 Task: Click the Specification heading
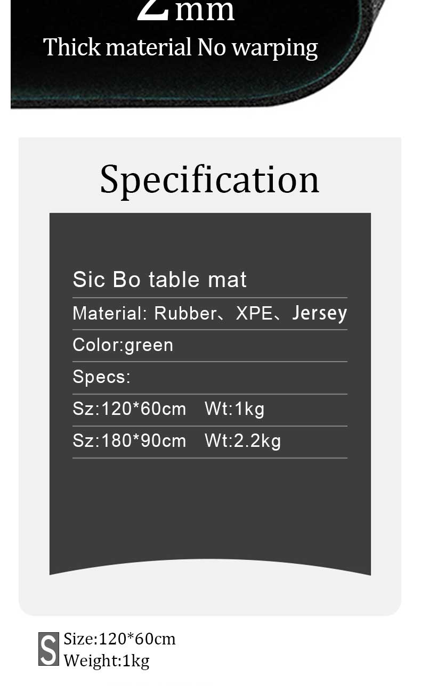(209, 179)
